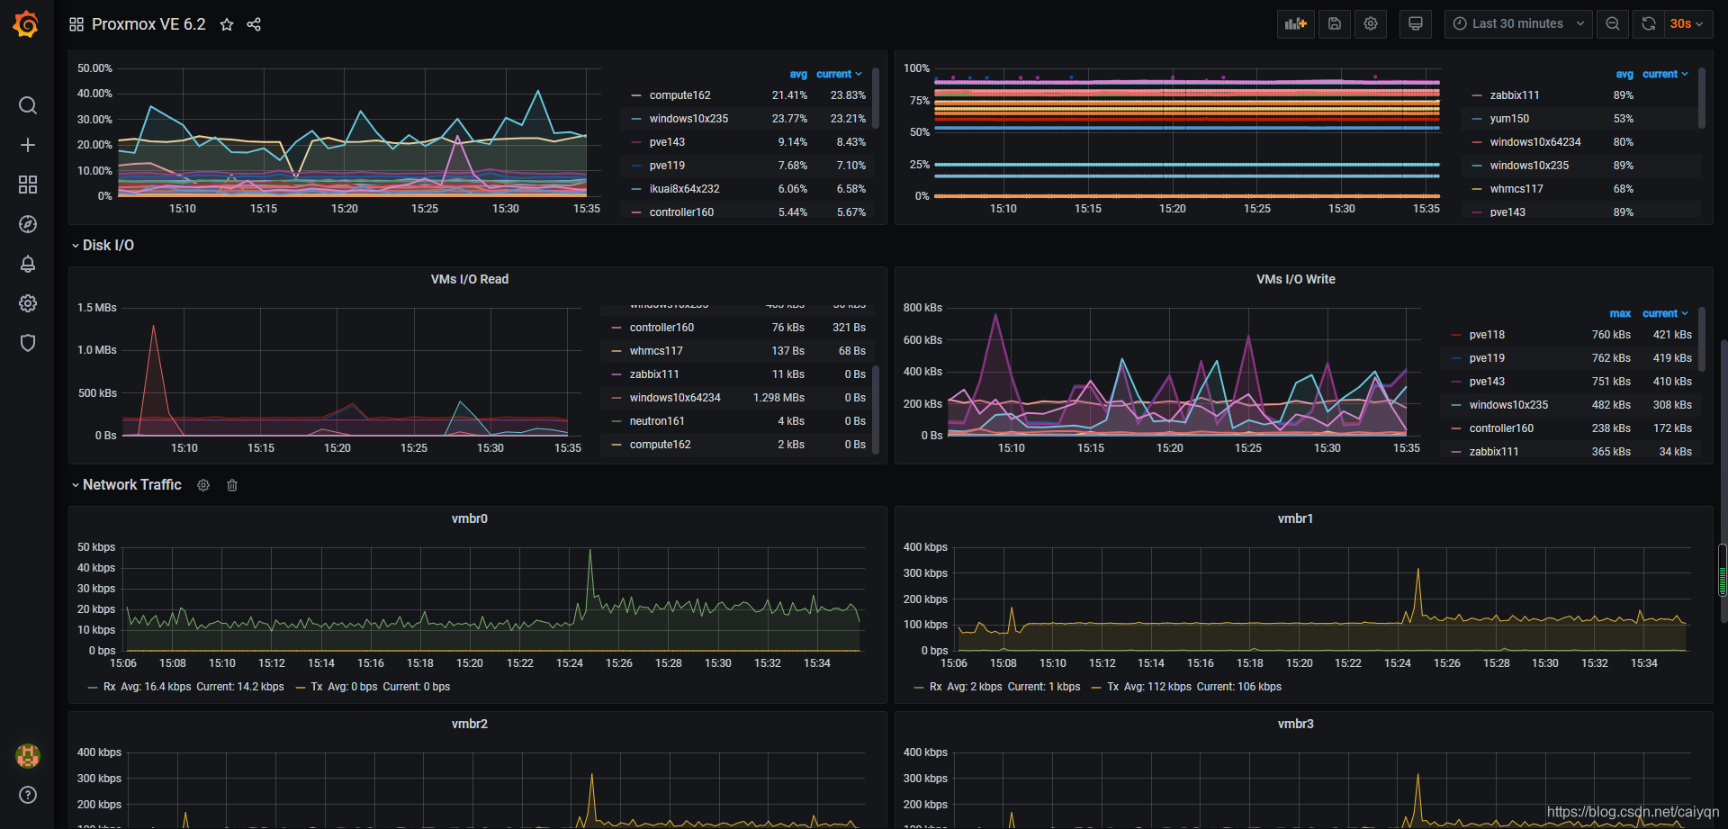Image resolution: width=1728 pixels, height=829 pixels.
Task: Select the pve143 legend link
Action: click(x=667, y=141)
